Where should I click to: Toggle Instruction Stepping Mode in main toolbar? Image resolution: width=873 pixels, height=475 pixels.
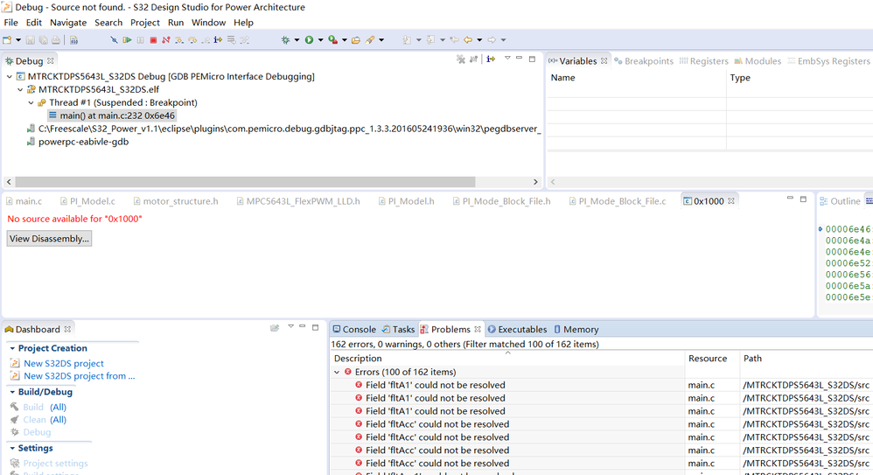pos(218,40)
